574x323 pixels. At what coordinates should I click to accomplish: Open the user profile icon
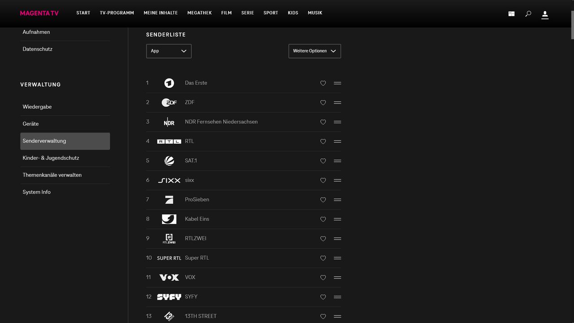pos(545,15)
